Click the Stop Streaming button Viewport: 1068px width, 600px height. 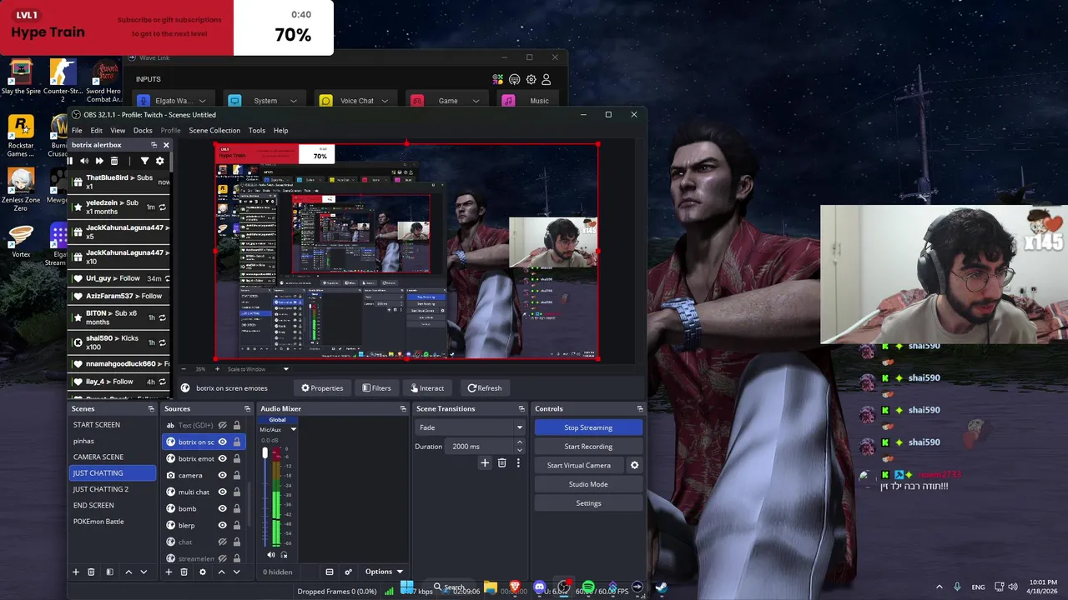tap(588, 427)
